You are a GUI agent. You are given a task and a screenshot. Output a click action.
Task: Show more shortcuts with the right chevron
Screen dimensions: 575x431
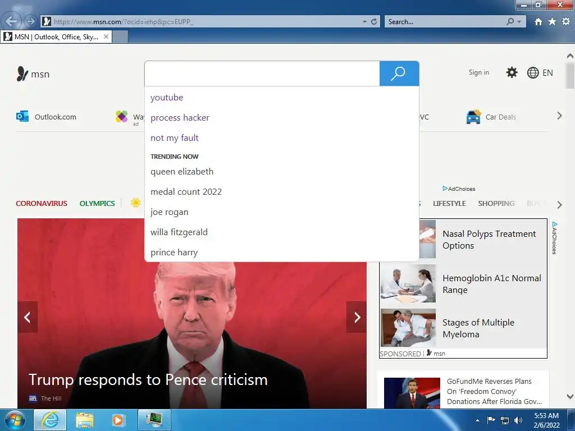(559, 116)
